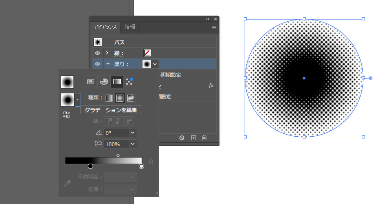This screenshot has width=378, height=204.
Task: Click the reverse gradient icon
Action: tap(67, 114)
